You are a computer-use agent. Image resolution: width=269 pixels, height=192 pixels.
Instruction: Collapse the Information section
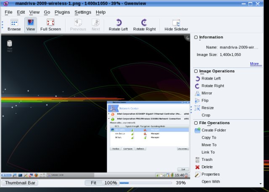(196, 37)
